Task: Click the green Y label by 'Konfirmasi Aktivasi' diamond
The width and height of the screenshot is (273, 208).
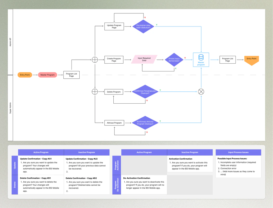Action: coord(160,121)
